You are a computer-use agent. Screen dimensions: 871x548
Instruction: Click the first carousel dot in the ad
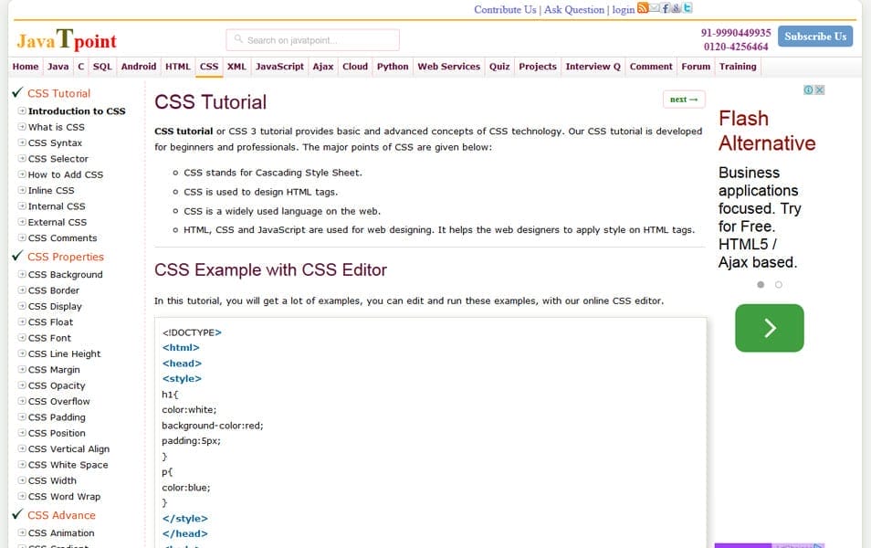(x=759, y=284)
